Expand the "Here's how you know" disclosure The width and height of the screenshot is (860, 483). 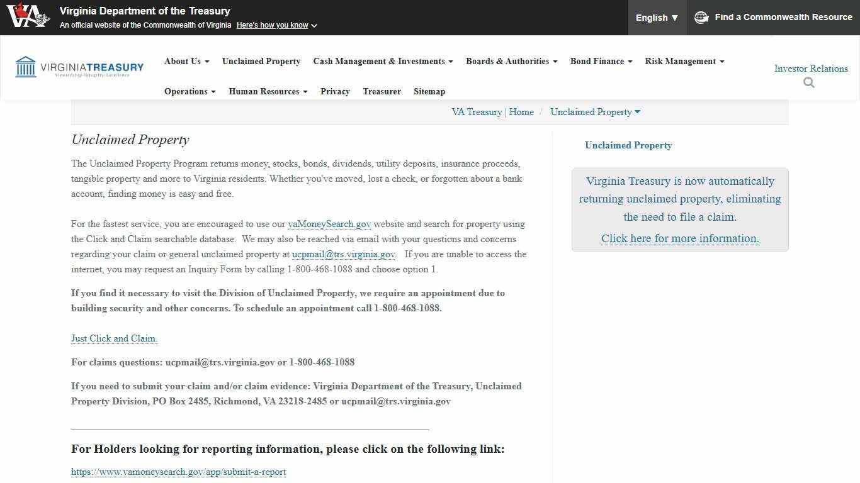click(x=276, y=25)
